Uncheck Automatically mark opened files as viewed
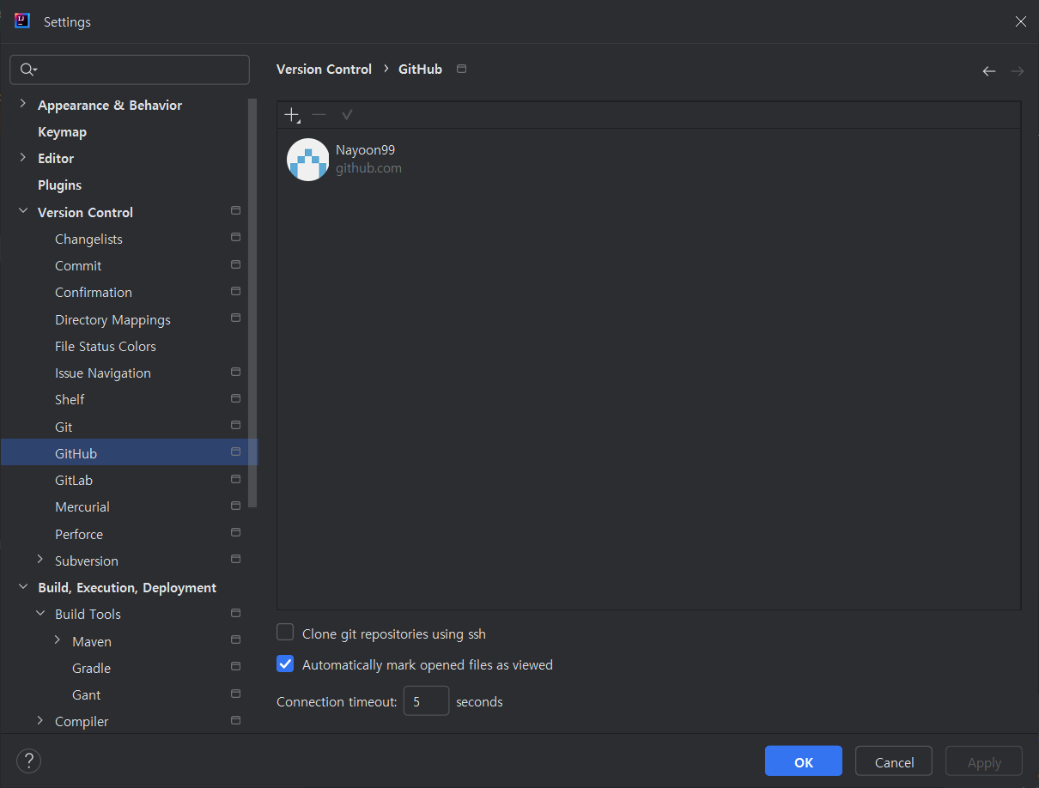The width and height of the screenshot is (1039, 788). pyautogui.click(x=285, y=664)
